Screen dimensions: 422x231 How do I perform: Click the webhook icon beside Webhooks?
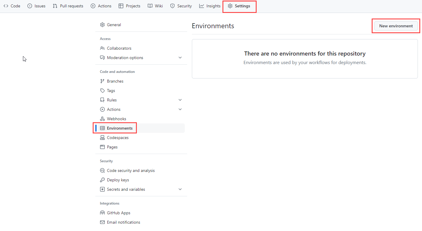(x=102, y=119)
